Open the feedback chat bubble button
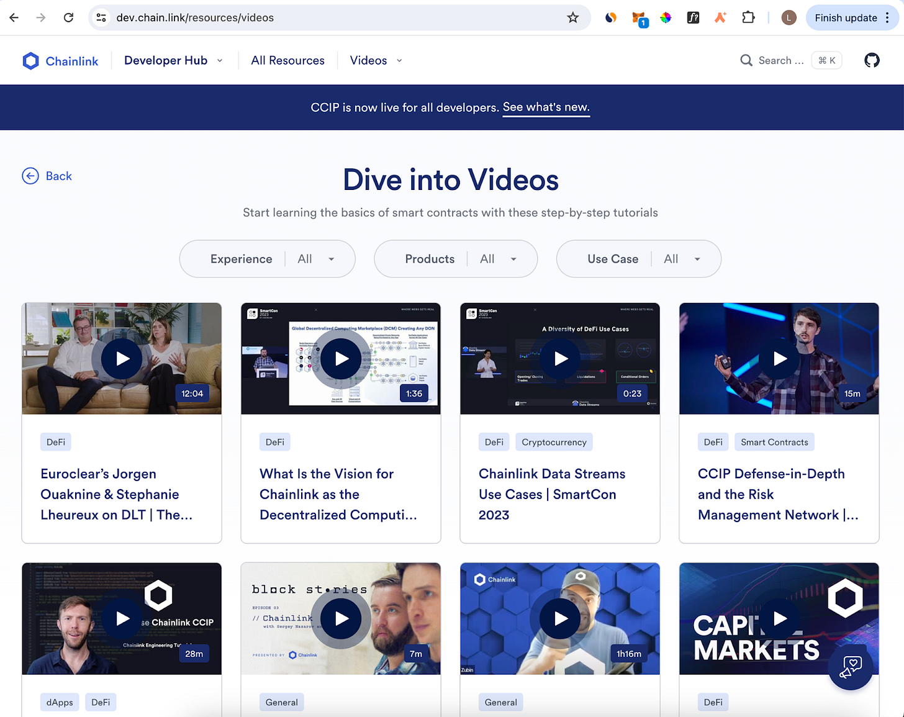This screenshot has width=904, height=717. [x=851, y=667]
